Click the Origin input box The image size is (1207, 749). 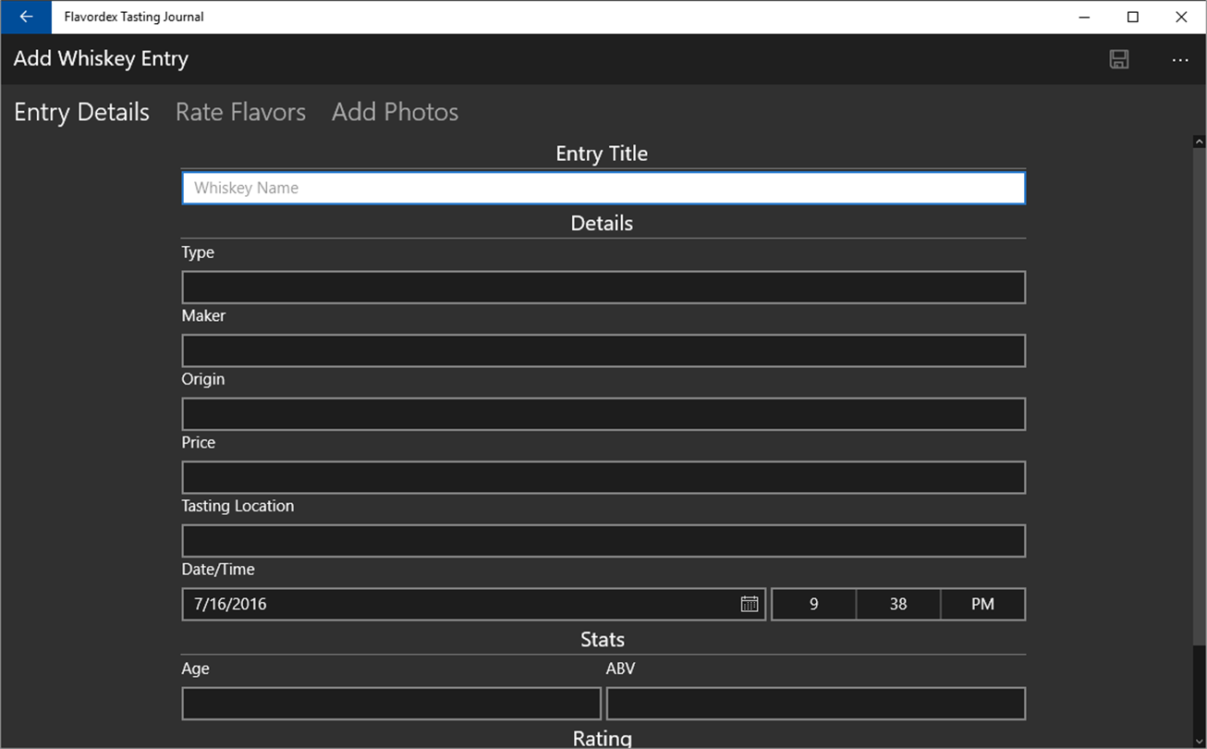click(603, 414)
